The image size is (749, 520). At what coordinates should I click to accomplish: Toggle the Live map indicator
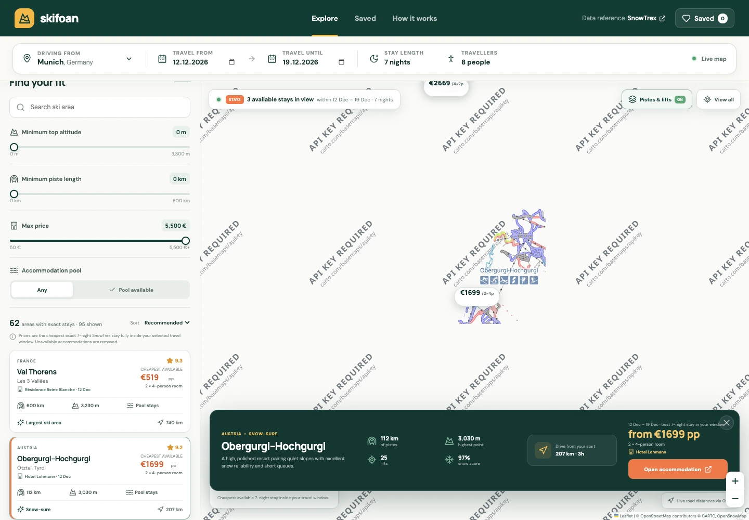tap(709, 59)
